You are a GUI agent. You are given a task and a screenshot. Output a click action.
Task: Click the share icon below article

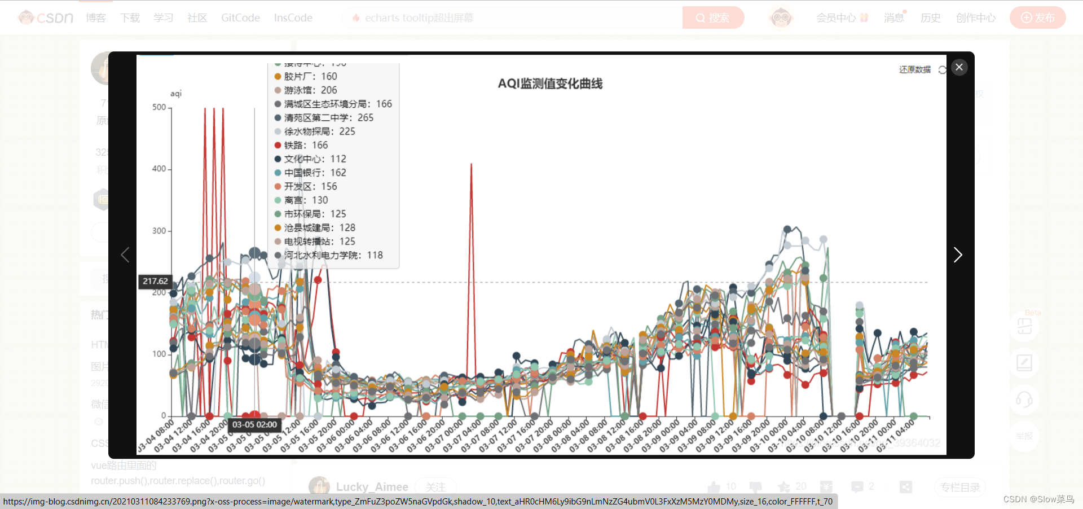click(x=906, y=486)
